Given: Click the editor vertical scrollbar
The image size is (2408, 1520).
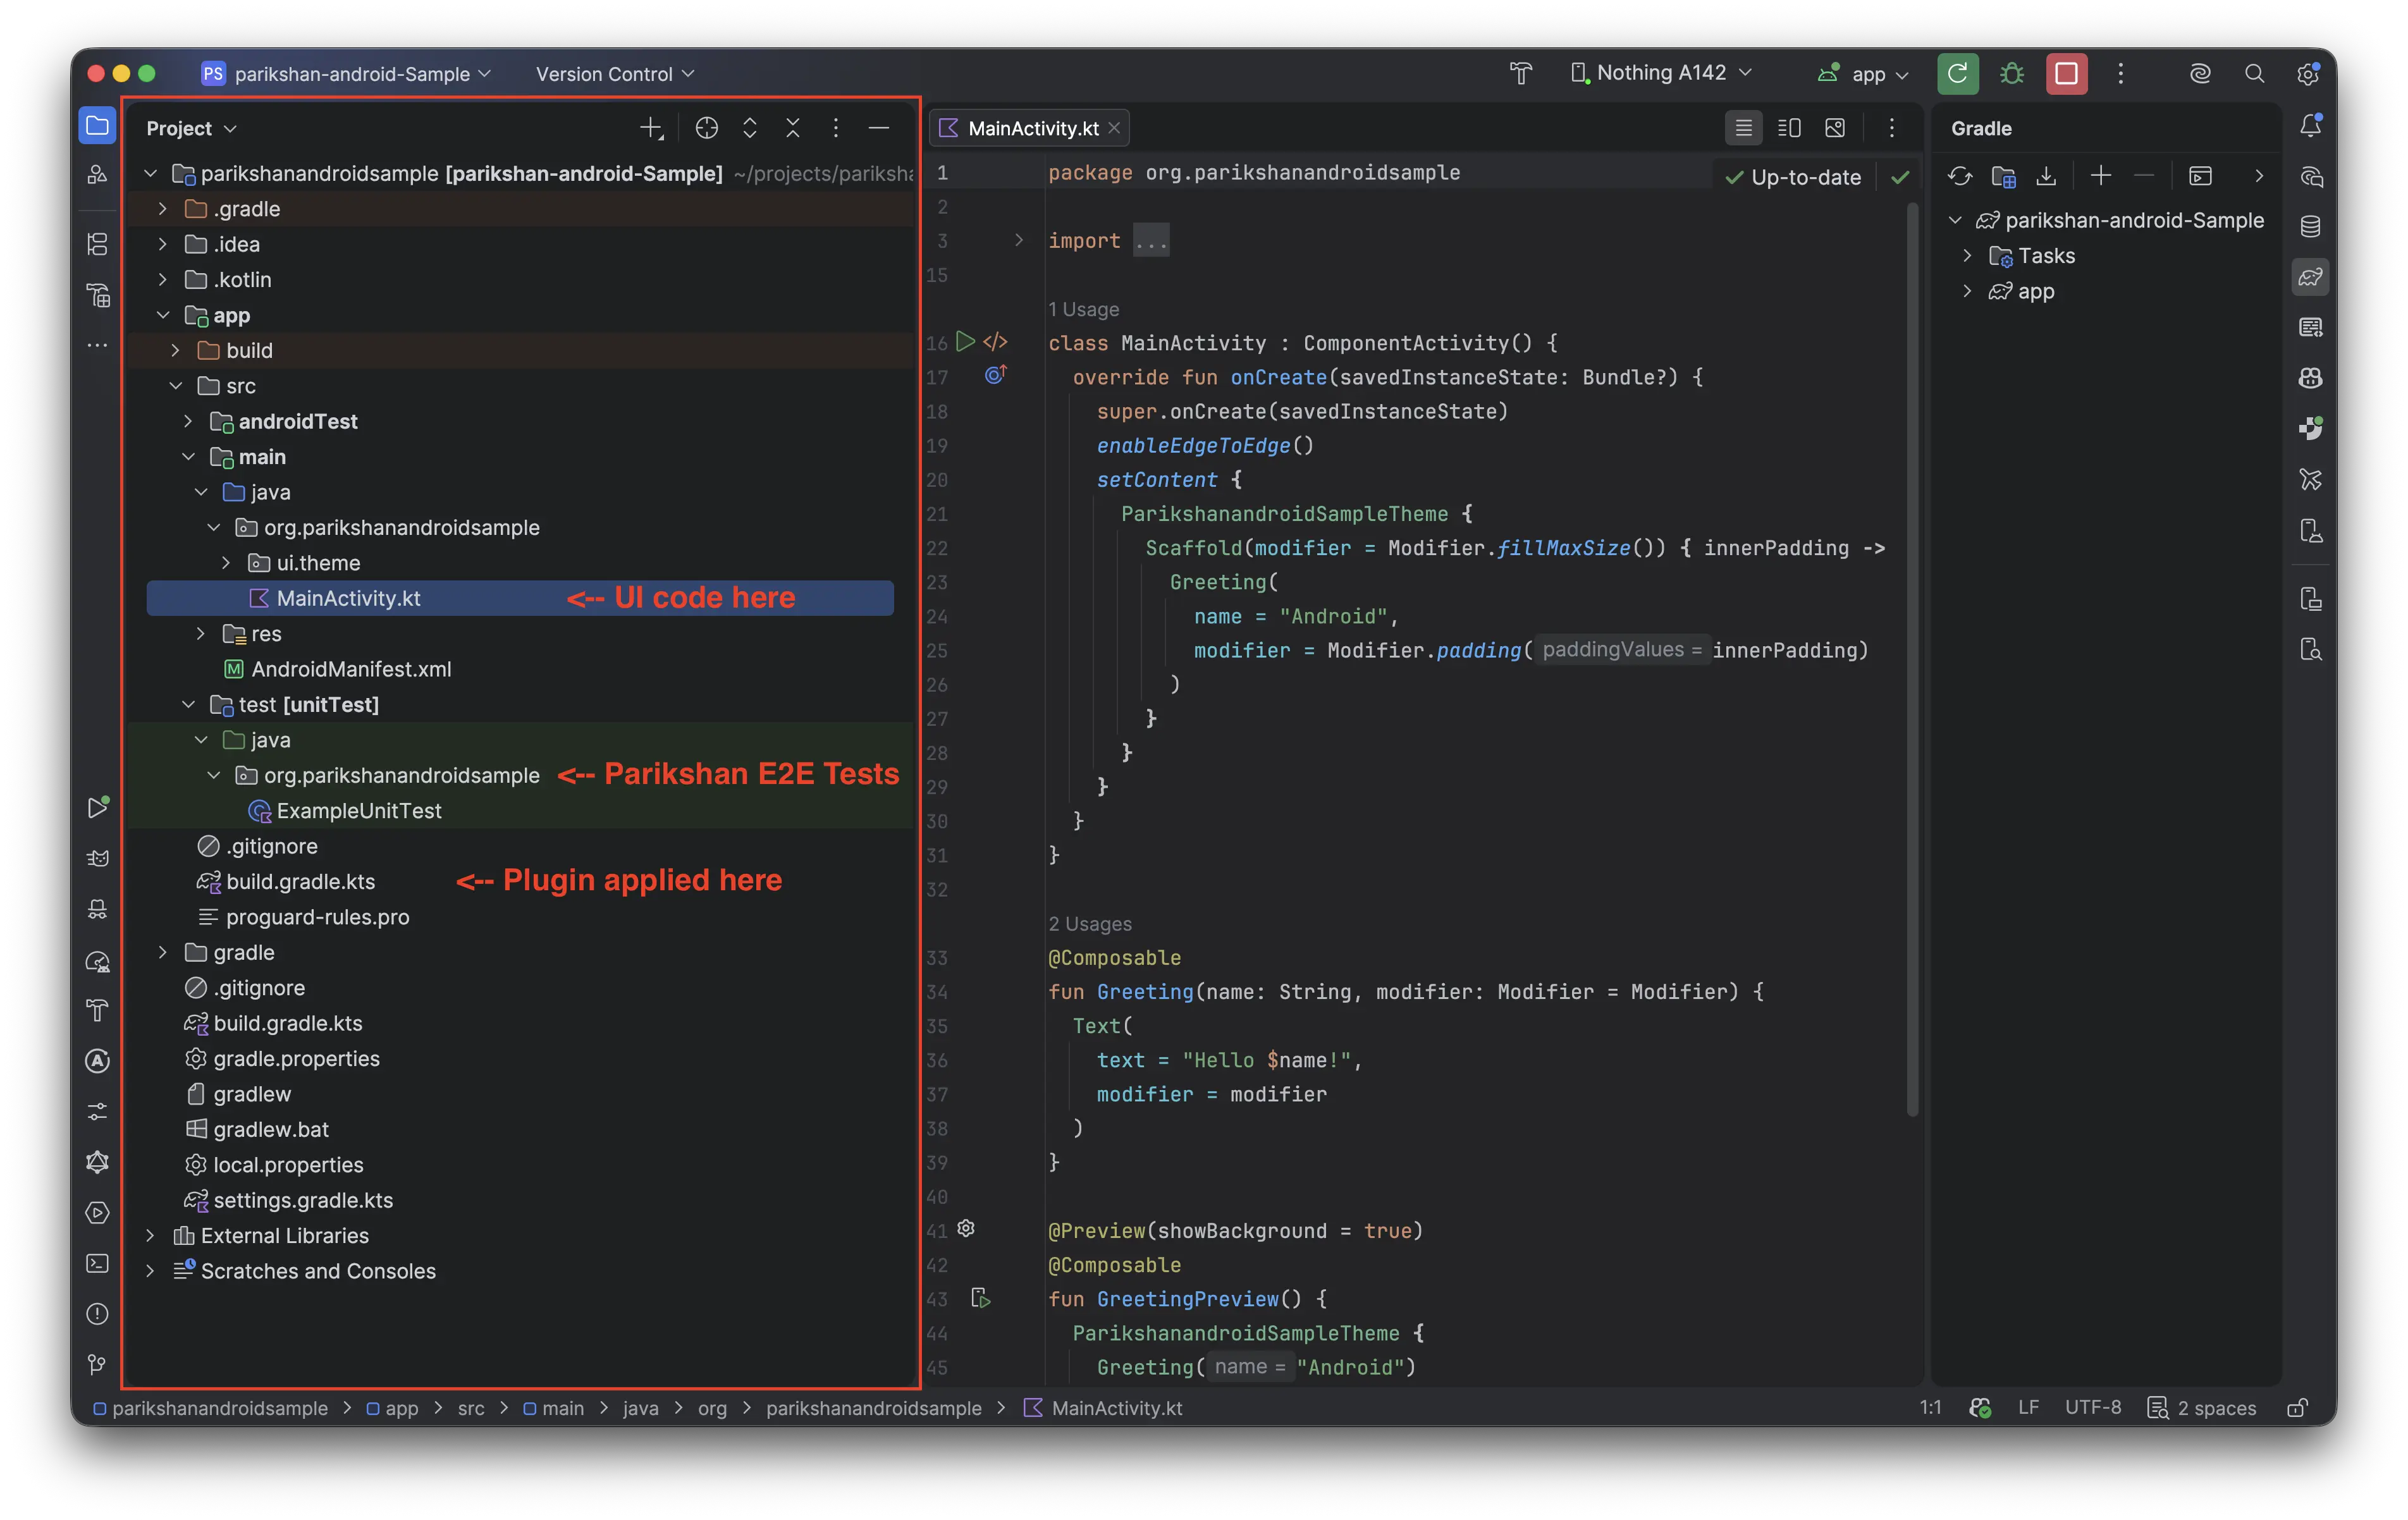Looking at the screenshot, I should 1912,660.
